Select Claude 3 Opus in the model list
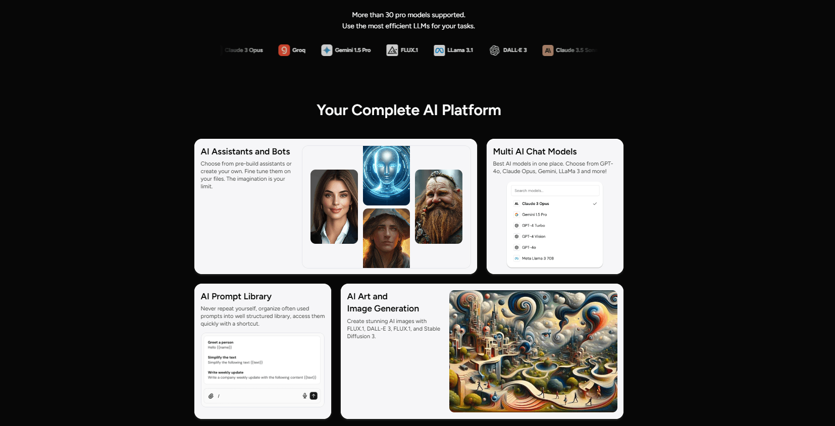The height and width of the screenshot is (426, 835). (x=555, y=204)
